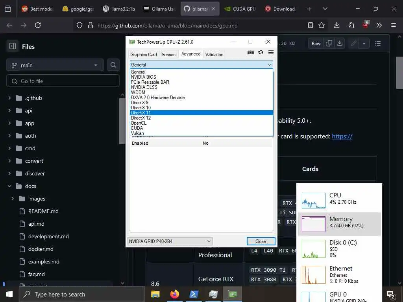The image size is (403, 302).
Task: Click the site padlock icon
Action: point(90,25)
